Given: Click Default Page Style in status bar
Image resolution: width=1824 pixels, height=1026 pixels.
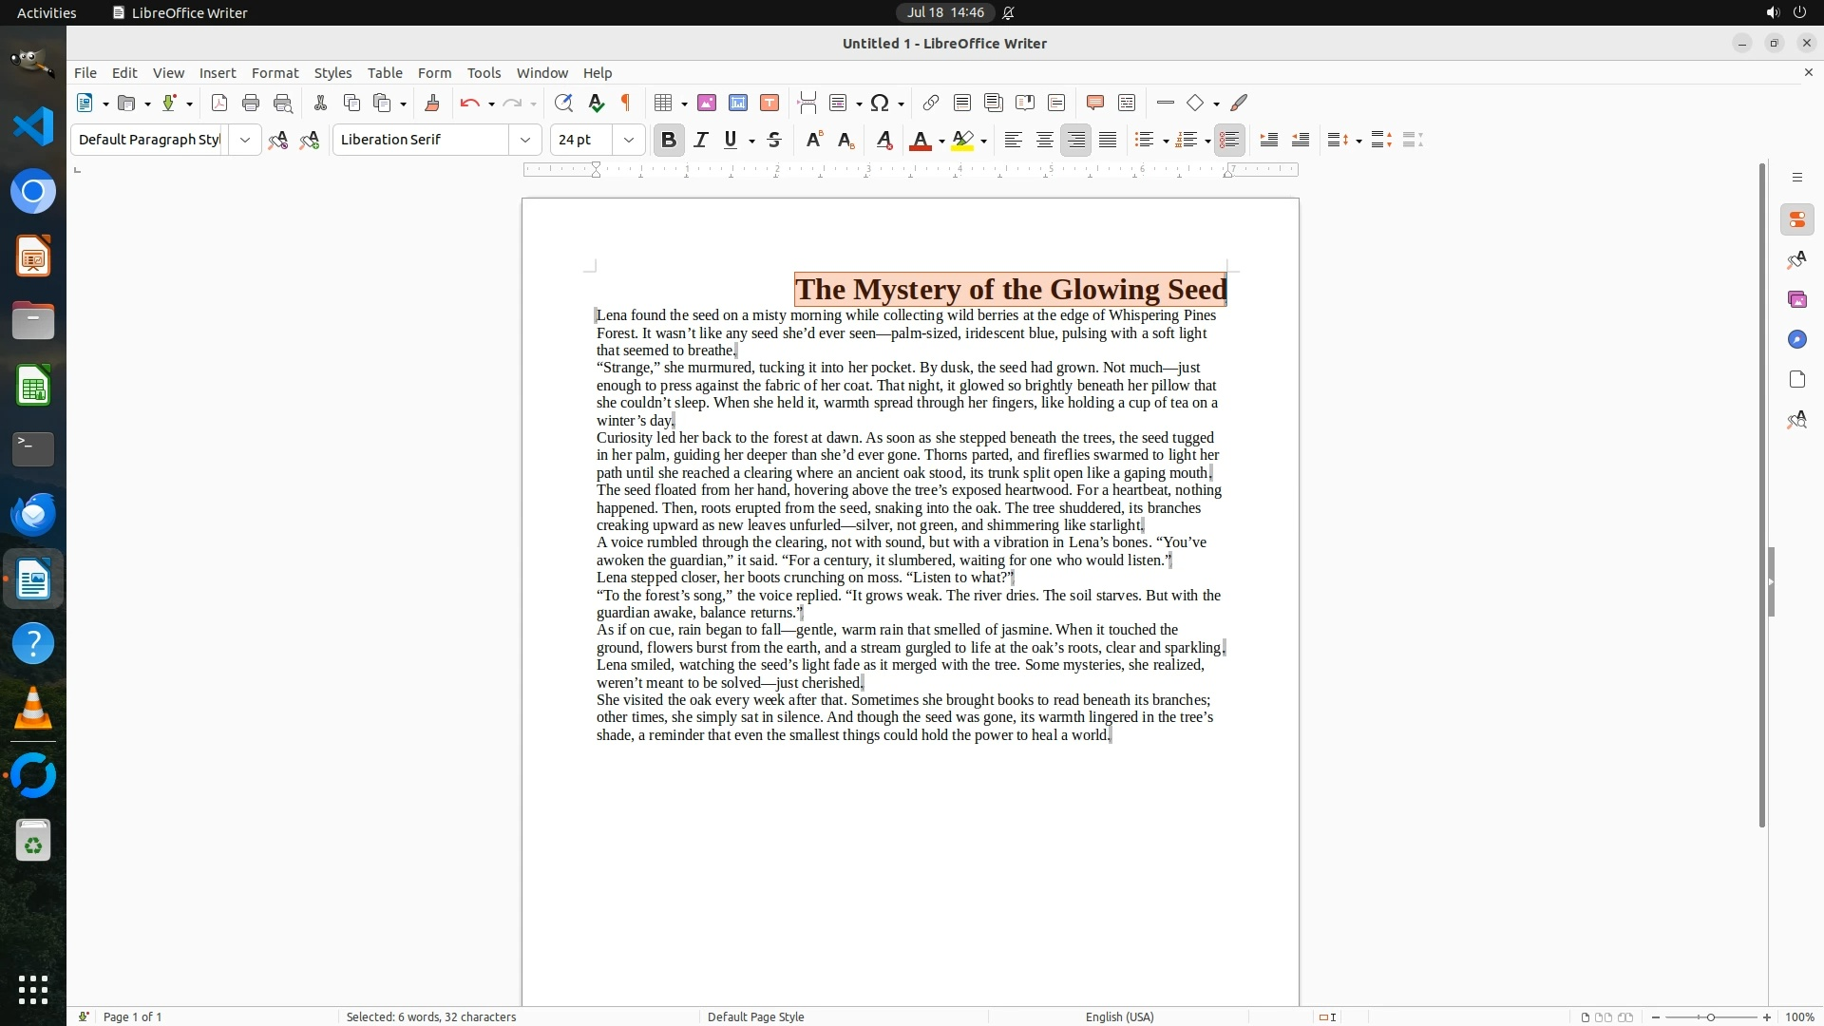Looking at the screenshot, I should point(755,1016).
